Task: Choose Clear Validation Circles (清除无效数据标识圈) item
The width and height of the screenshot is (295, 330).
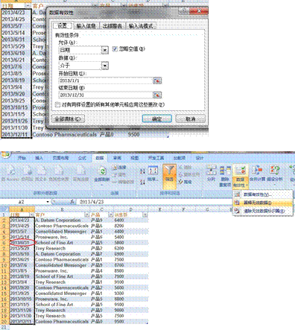Action: click(263, 211)
